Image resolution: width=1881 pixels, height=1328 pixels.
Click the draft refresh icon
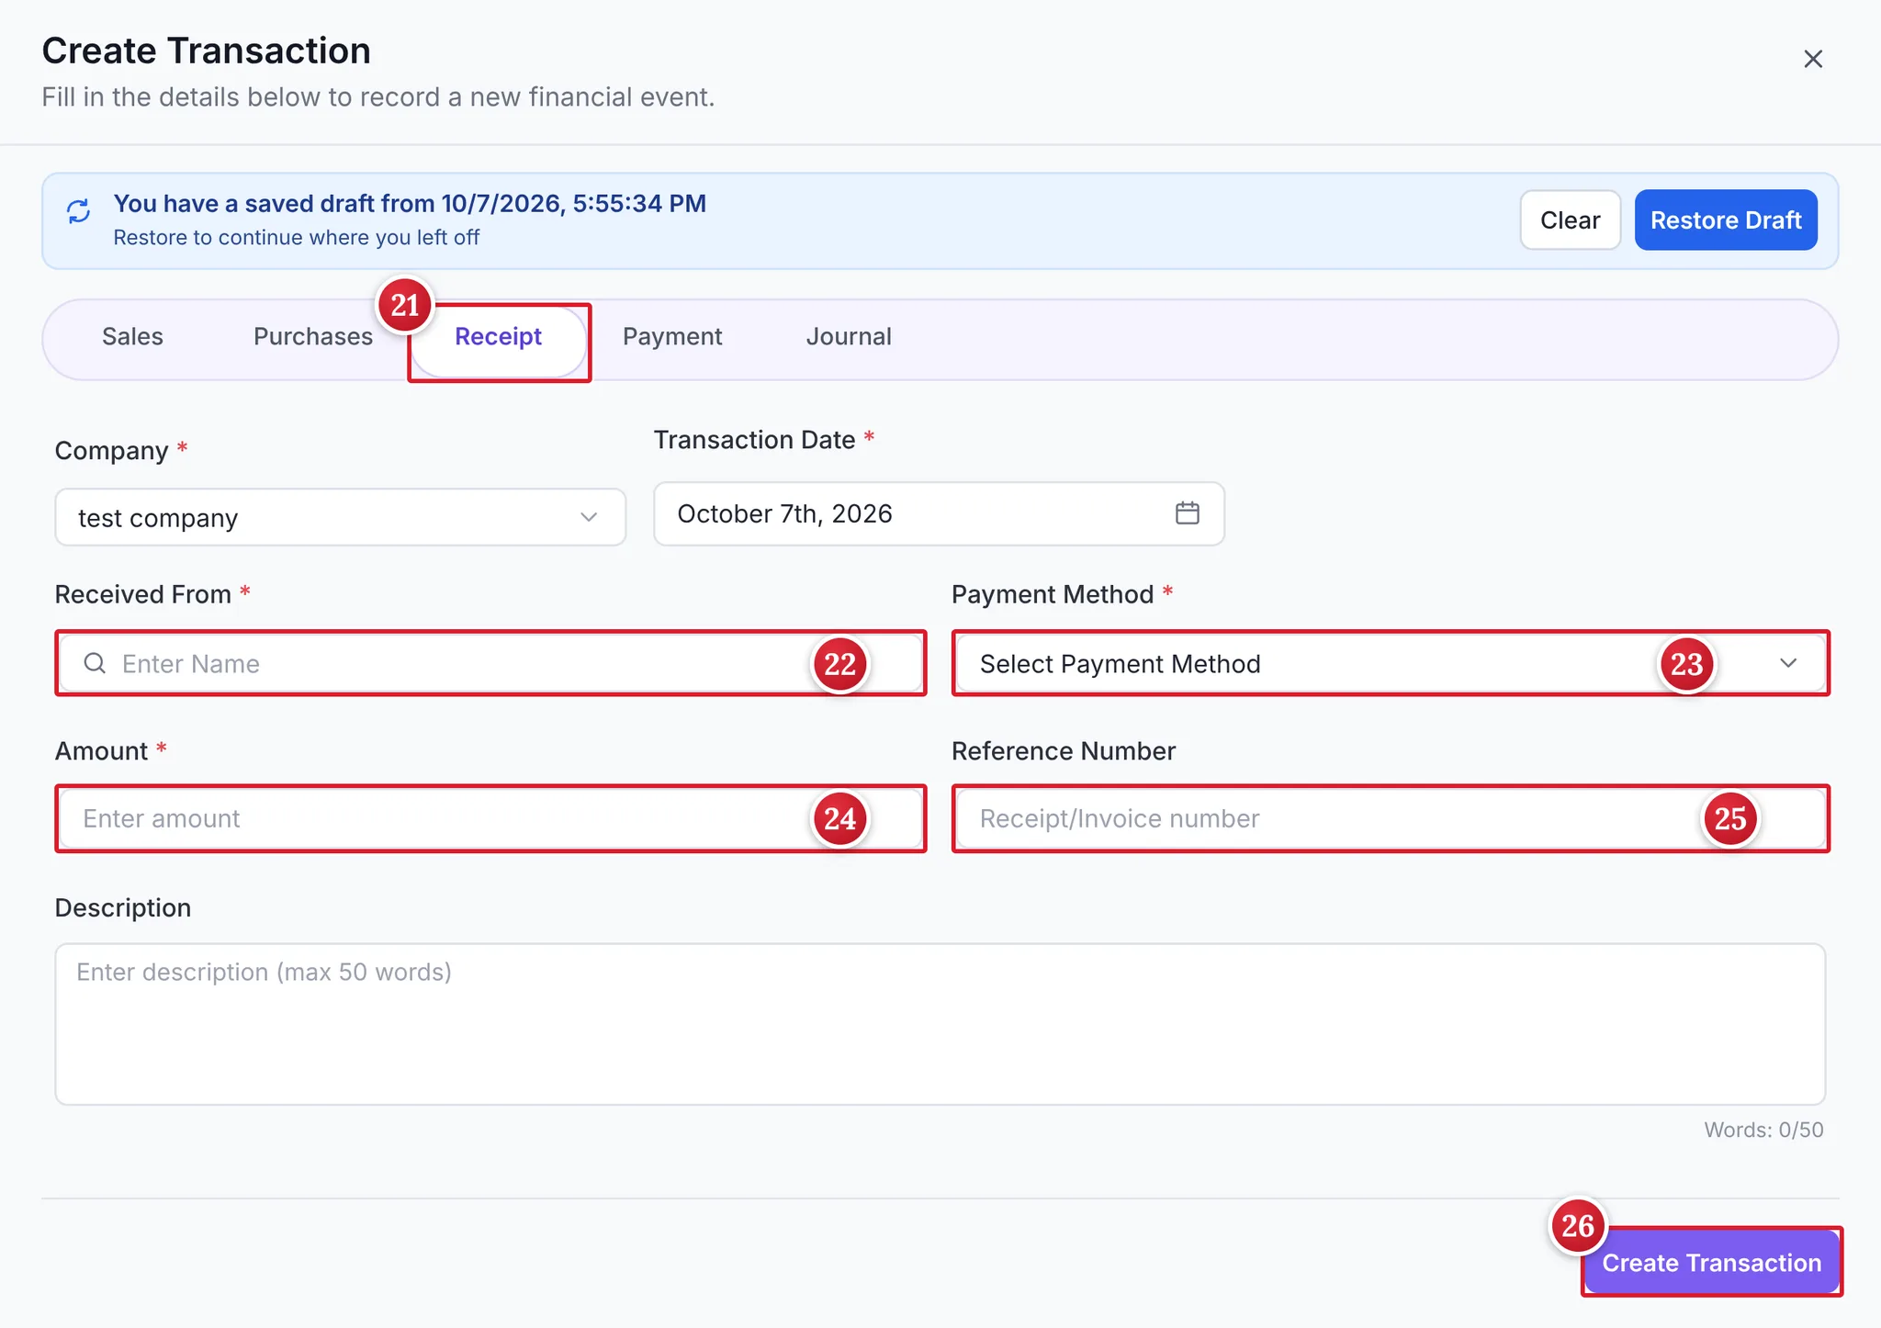pos(79,211)
